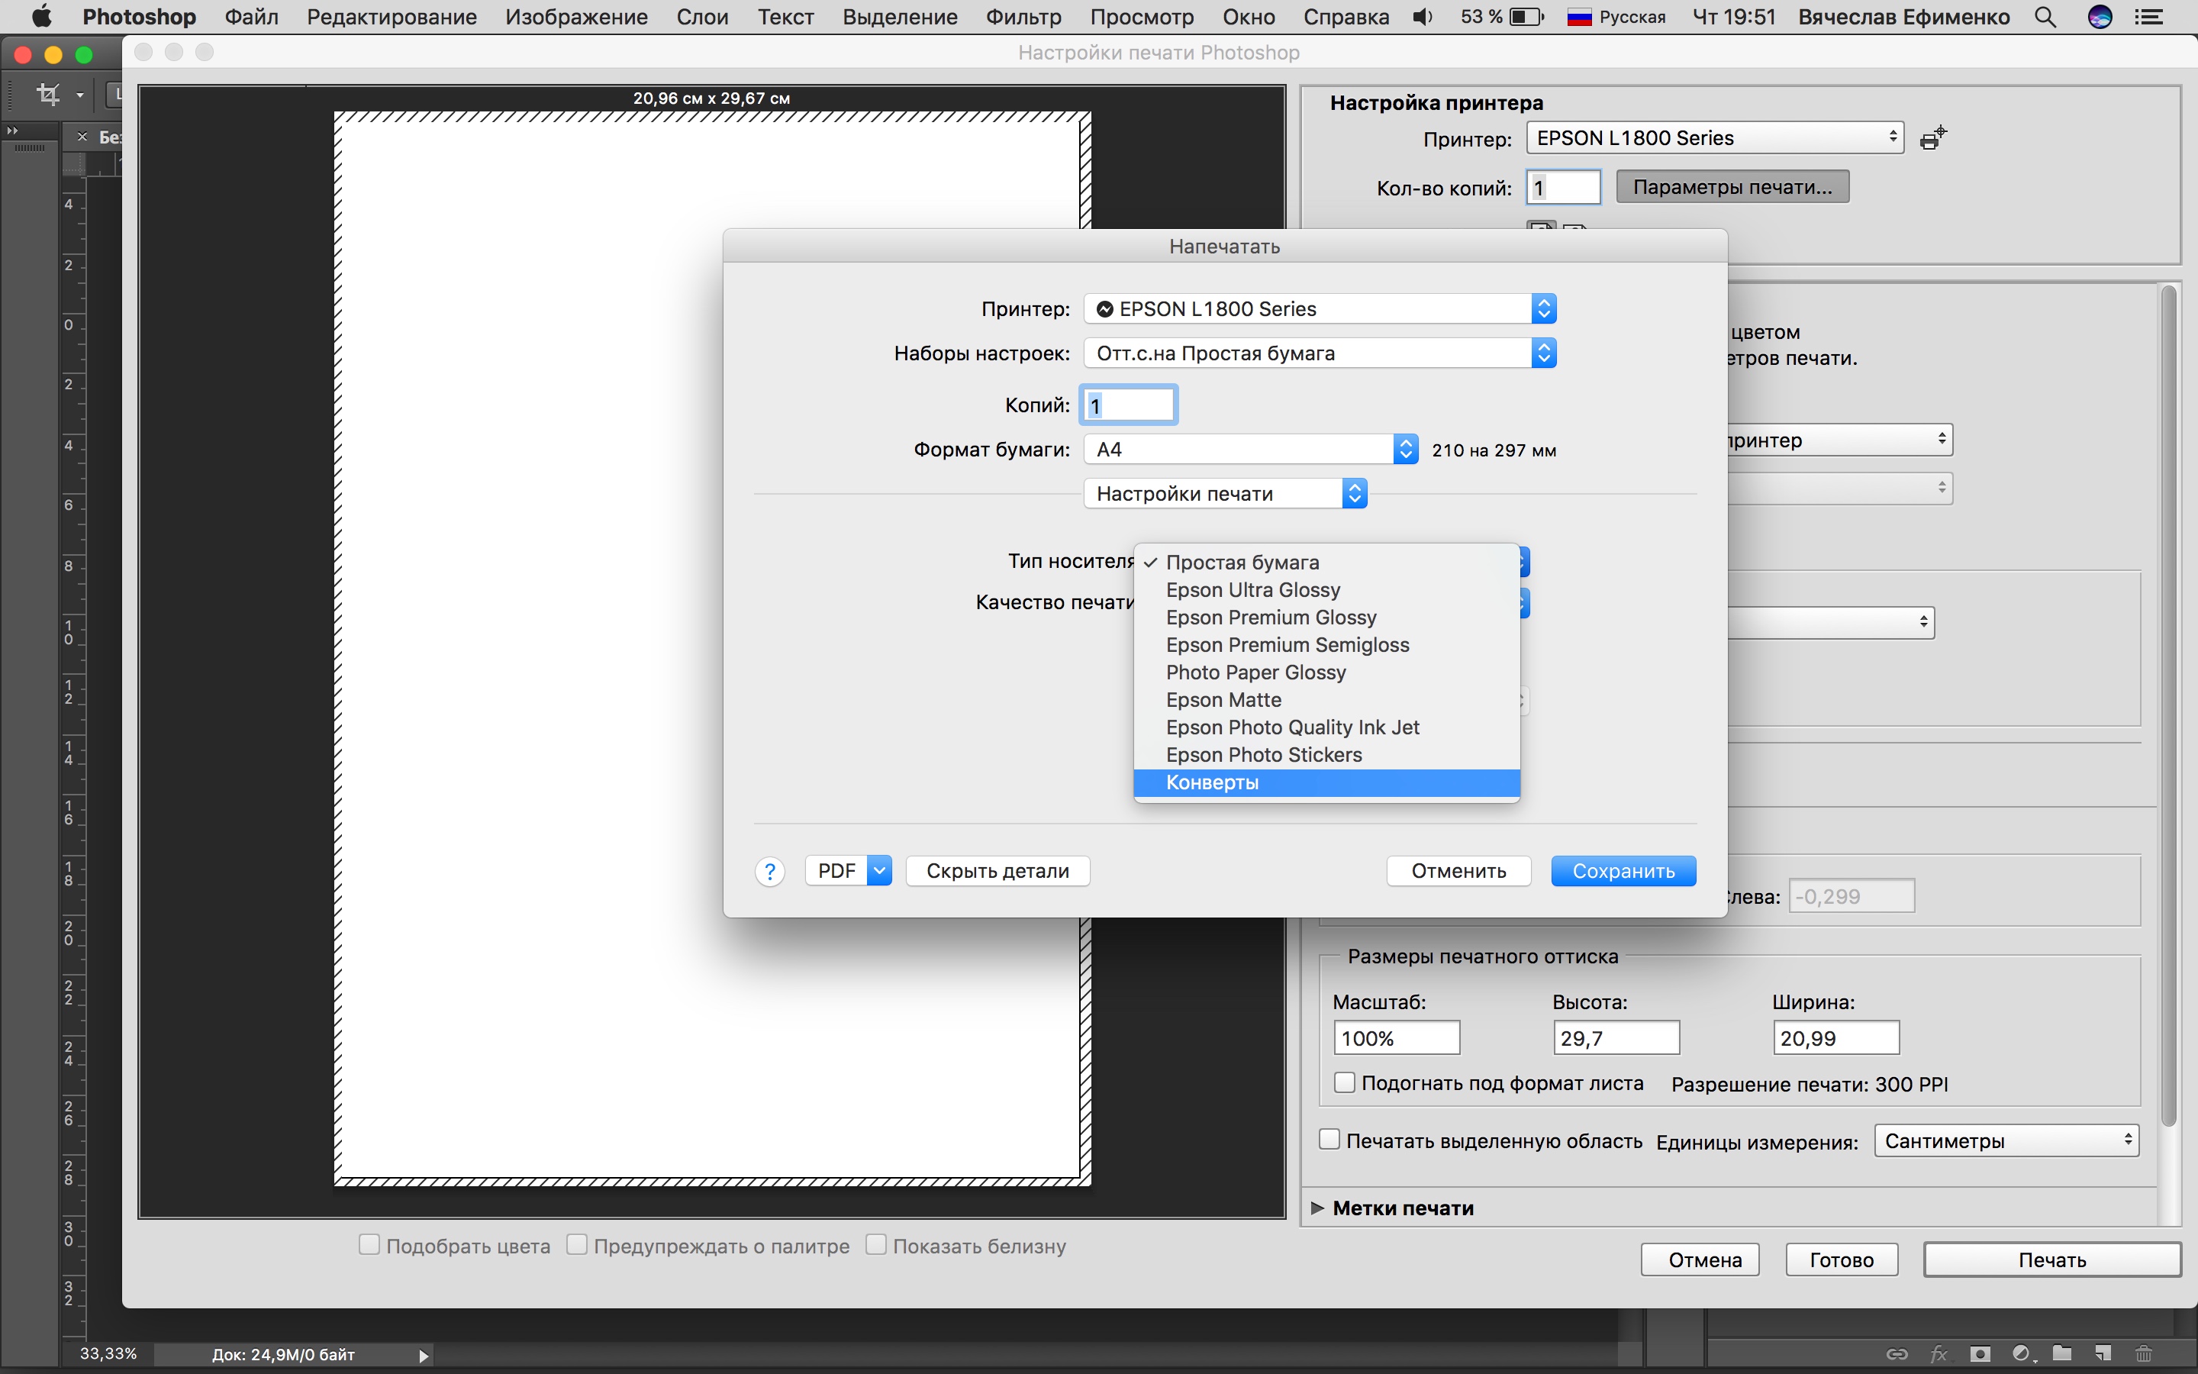
Task: Click the Скрыть детали button
Action: point(997,870)
